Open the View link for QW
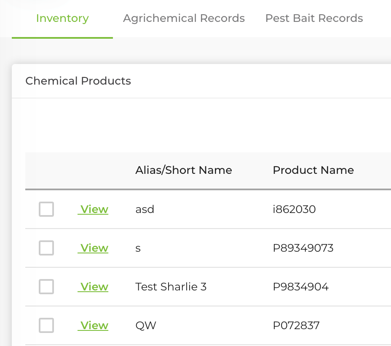Image resolution: width=391 pixels, height=346 pixels. pos(94,325)
